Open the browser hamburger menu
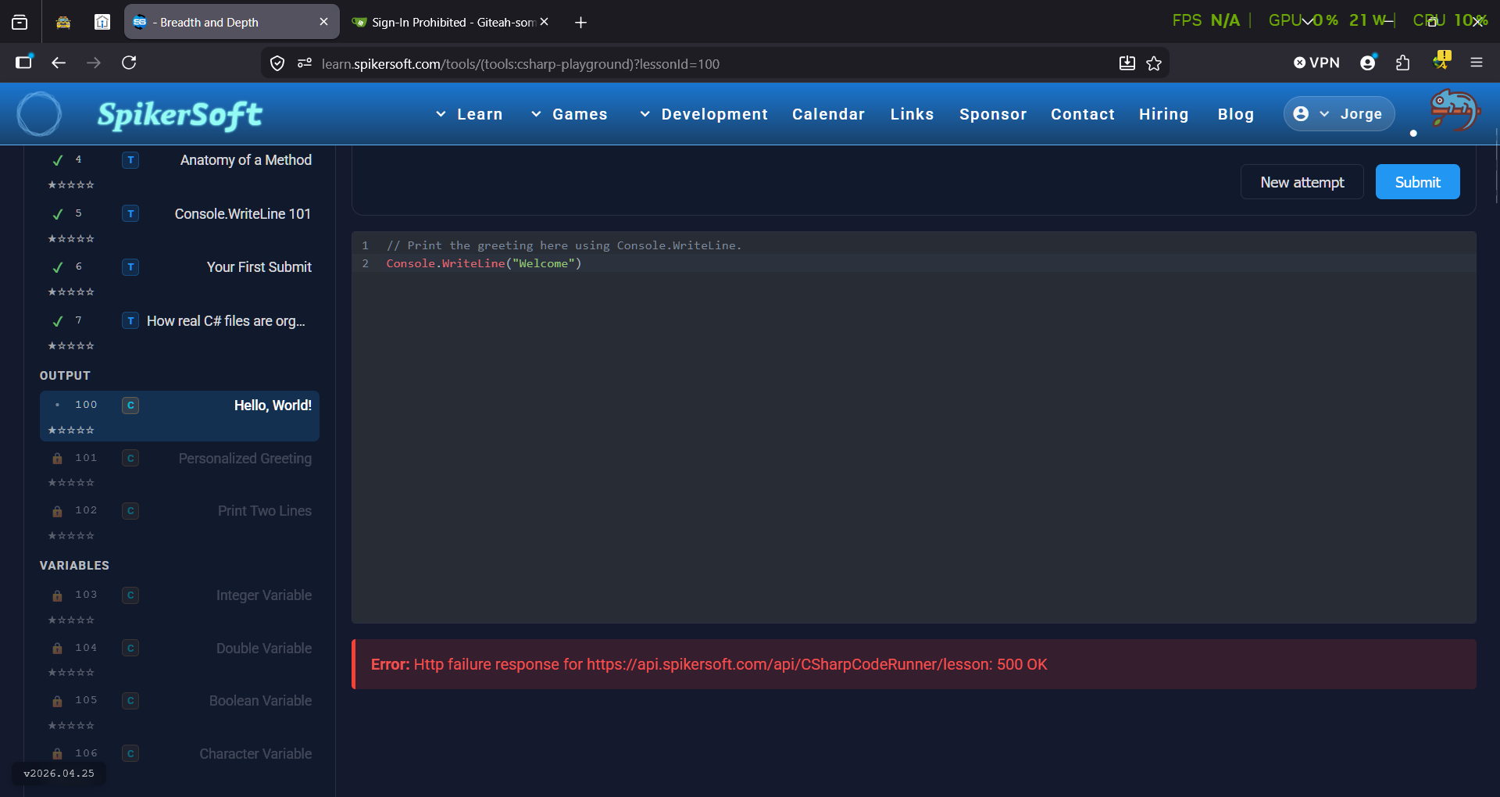Image resolution: width=1500 pixels, height=797 pixels. tap(1477, 63)
